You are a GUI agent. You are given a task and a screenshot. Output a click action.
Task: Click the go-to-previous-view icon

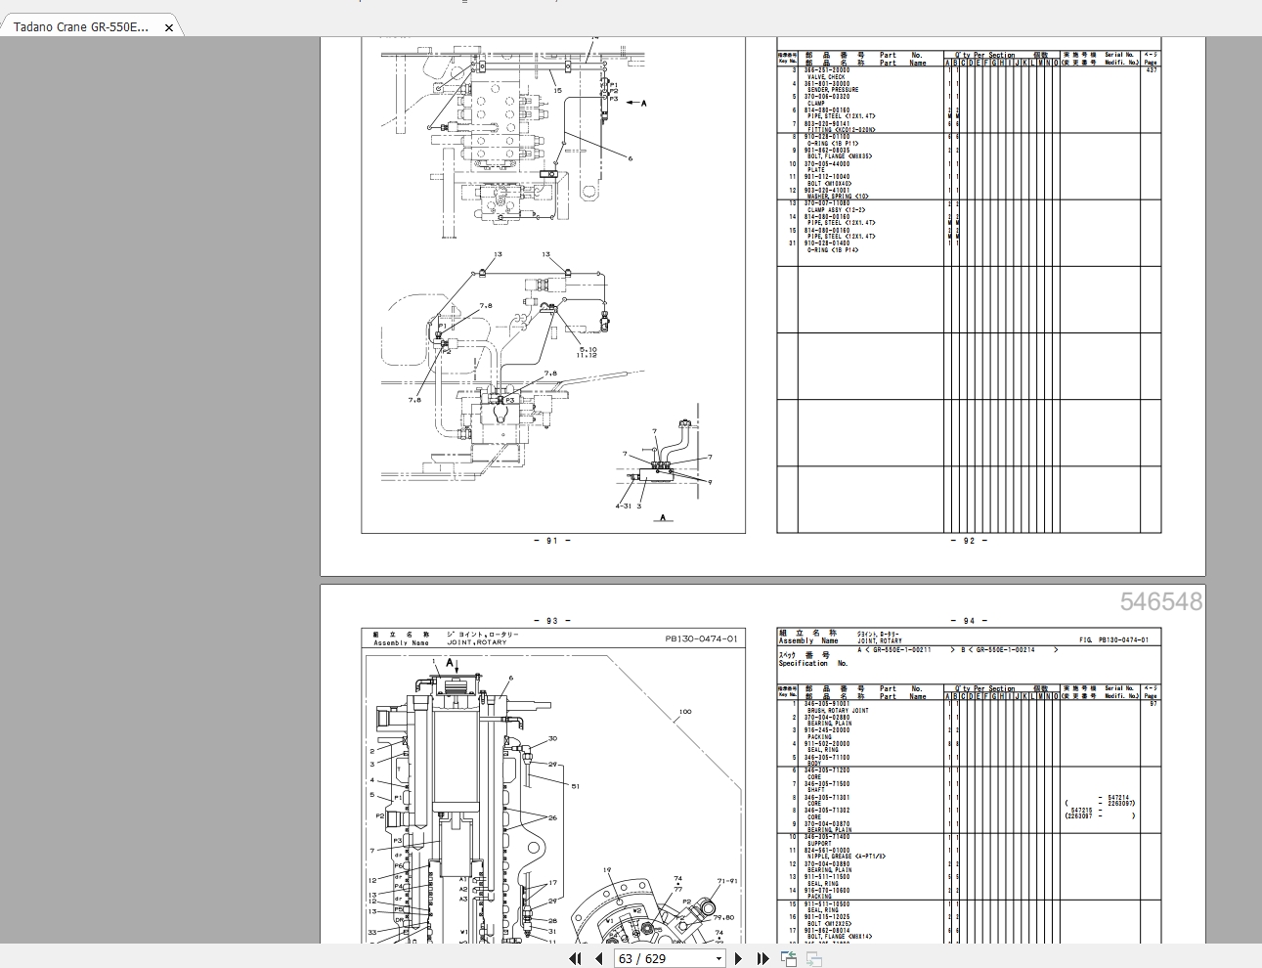789,959
